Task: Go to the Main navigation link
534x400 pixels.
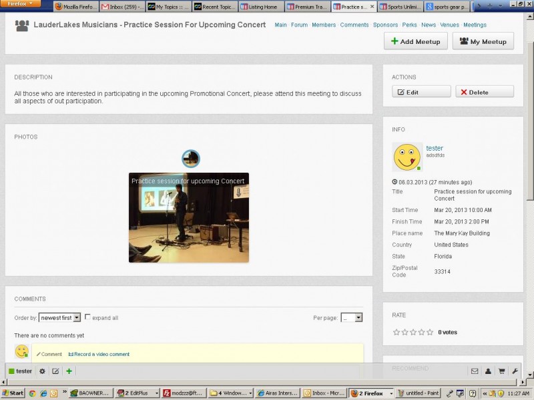Action: pos(280,25)
